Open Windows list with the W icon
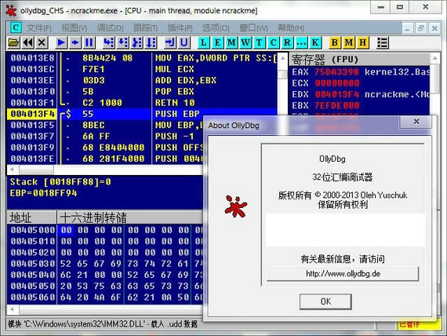 (x=245, y=43)
